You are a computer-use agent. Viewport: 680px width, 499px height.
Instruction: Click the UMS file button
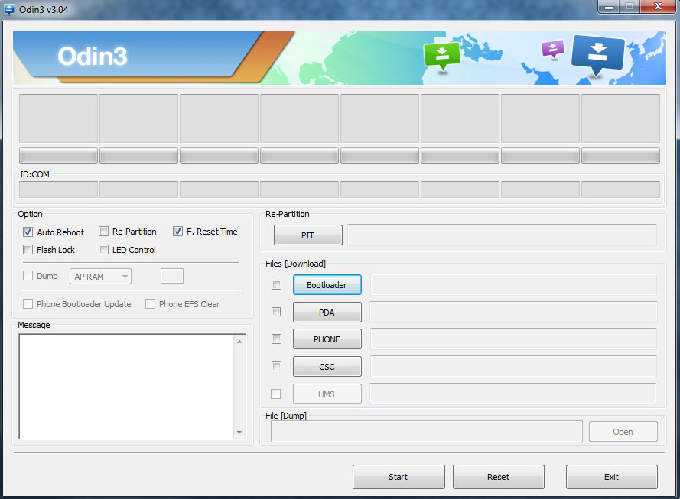327,394
